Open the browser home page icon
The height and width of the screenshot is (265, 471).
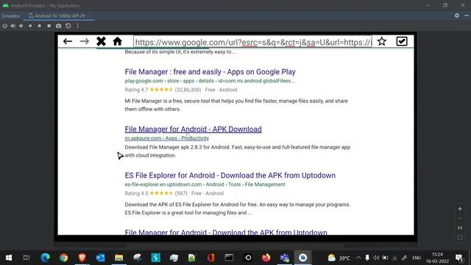[x=118, y=41]
